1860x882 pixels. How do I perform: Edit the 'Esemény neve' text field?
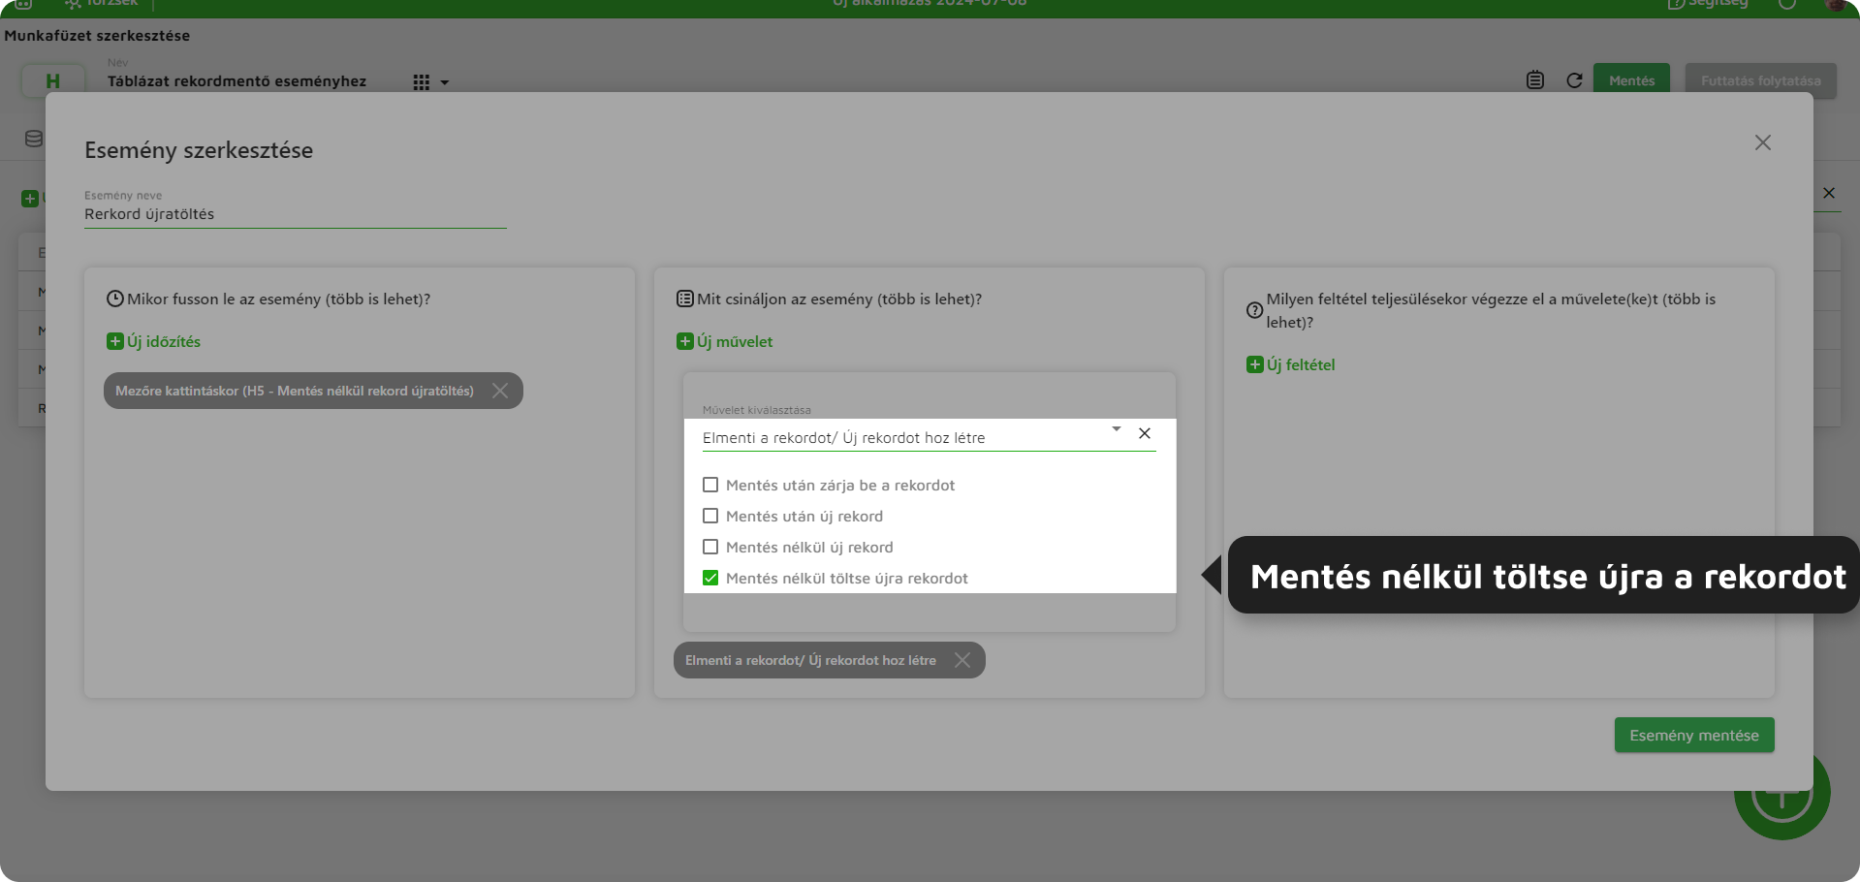pos(295,214)
